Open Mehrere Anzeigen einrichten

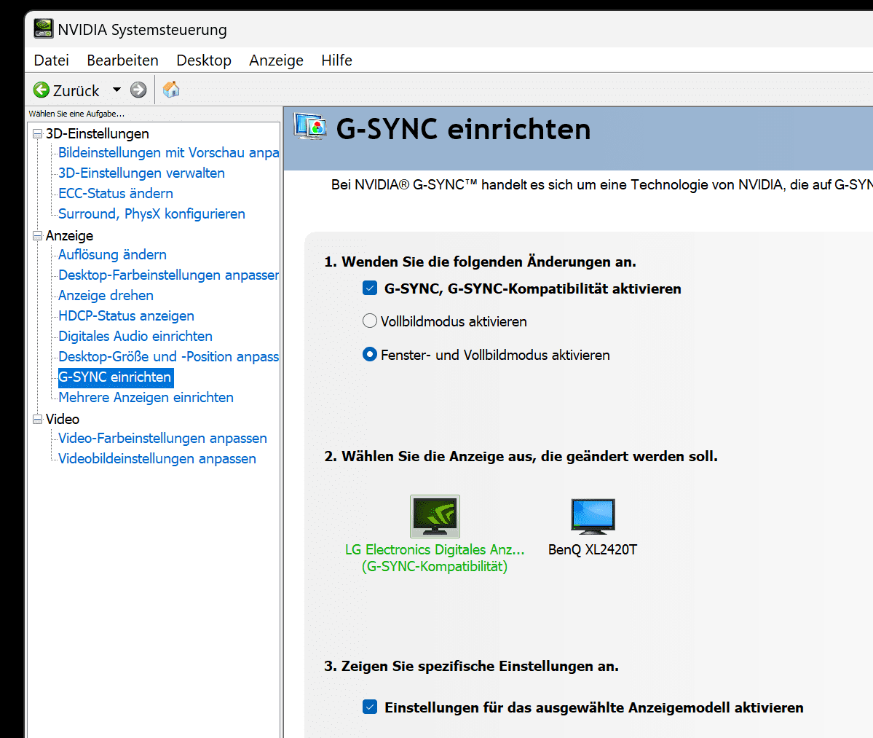146,397
